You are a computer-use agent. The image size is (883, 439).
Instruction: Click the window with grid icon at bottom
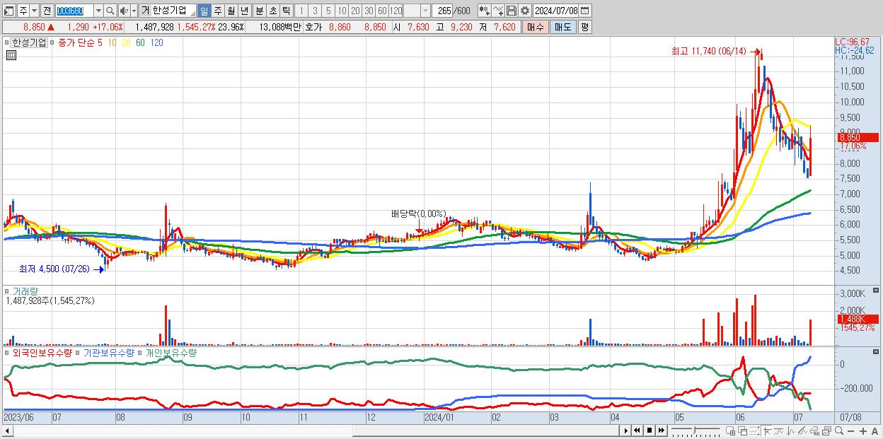(730, 431)
